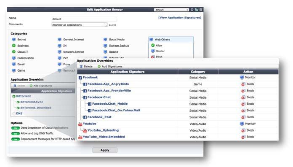Click the Name input field
293x167 pixels.
tap(84, 19)
